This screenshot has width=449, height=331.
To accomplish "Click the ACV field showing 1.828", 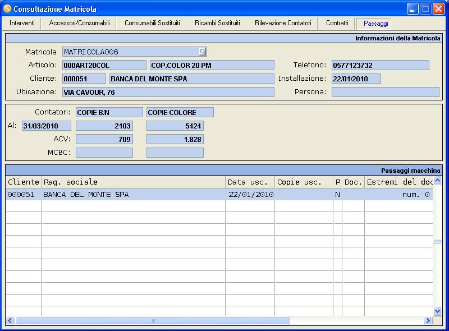I will (175, 139).
